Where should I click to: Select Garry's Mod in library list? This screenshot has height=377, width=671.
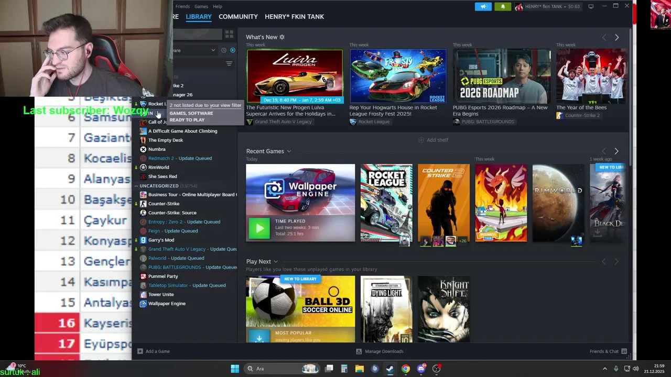coord(161,240)
